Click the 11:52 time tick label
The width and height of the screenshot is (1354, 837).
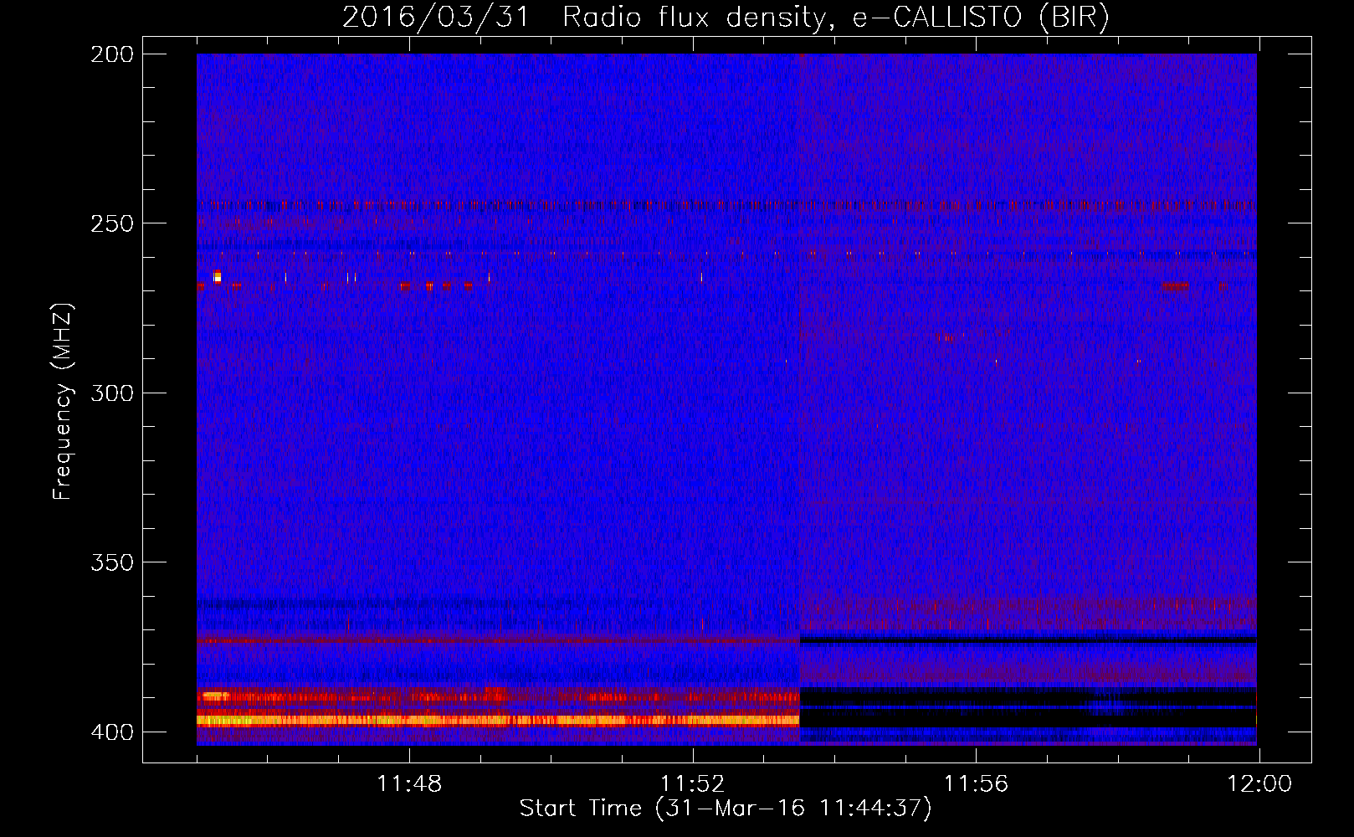(692, 784)
